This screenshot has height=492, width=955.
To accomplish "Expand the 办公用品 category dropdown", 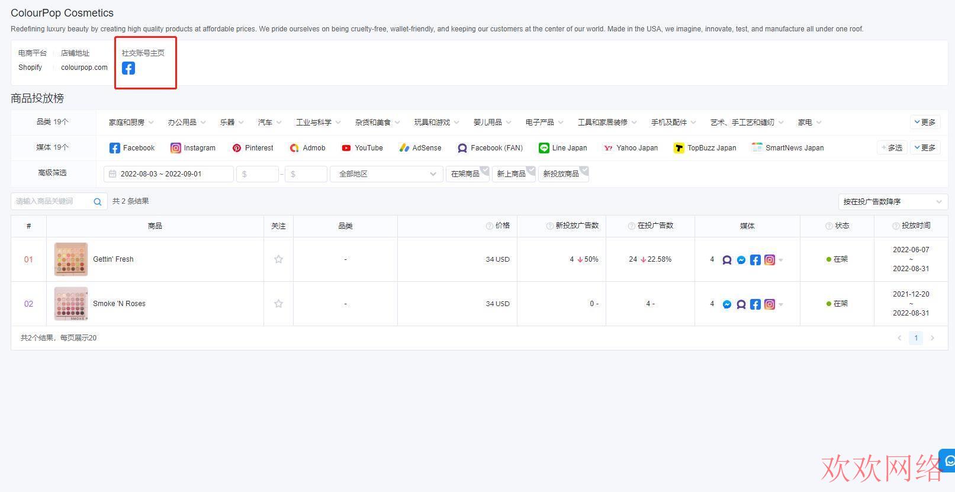I will 187,123.
